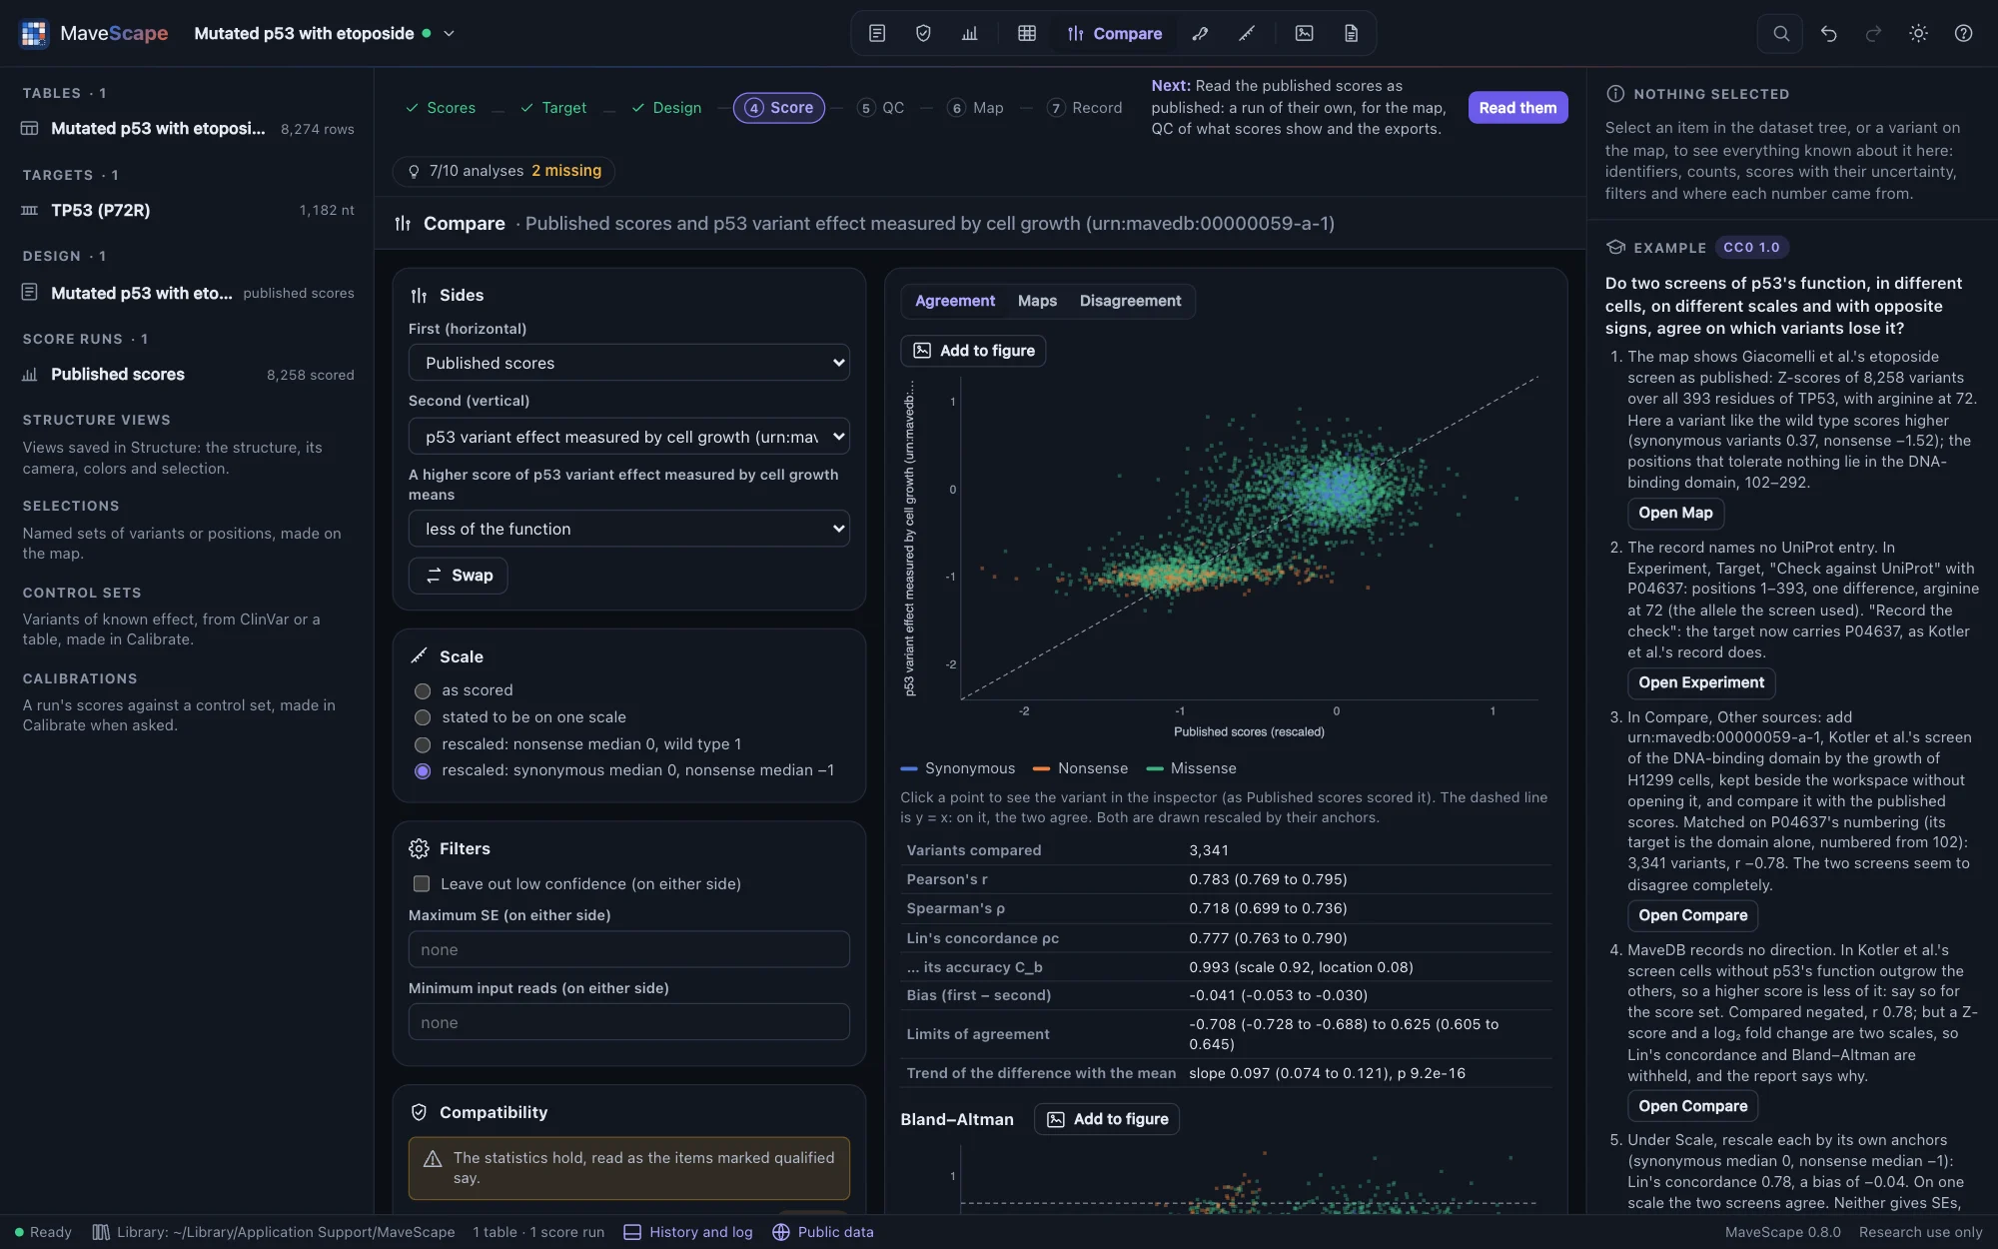The height and width of the screenshot is (1249, 1998).
Task: Click the Maximum SE input field
Action: 629,949
